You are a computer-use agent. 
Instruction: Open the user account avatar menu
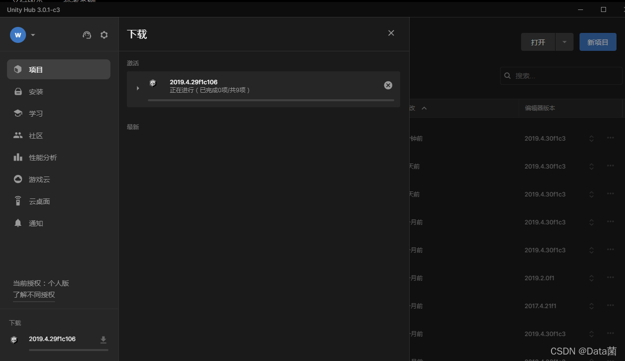[18, 35]
